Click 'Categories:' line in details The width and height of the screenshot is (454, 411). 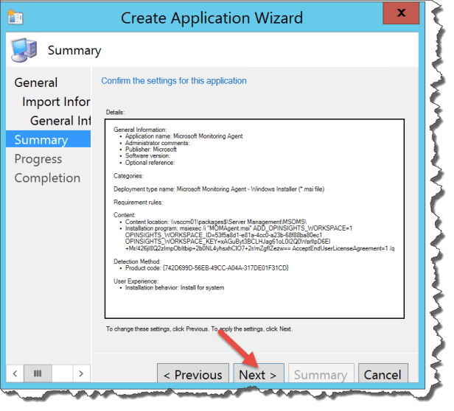[128, 176]
